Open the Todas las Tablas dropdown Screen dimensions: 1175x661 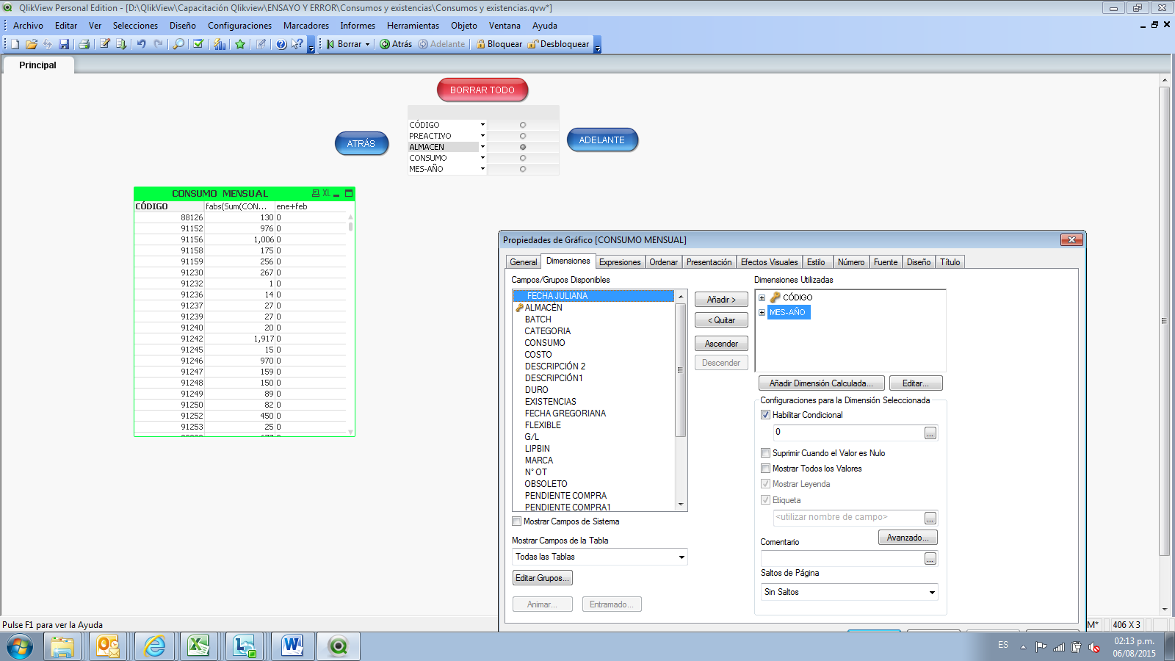pos(600,557)
